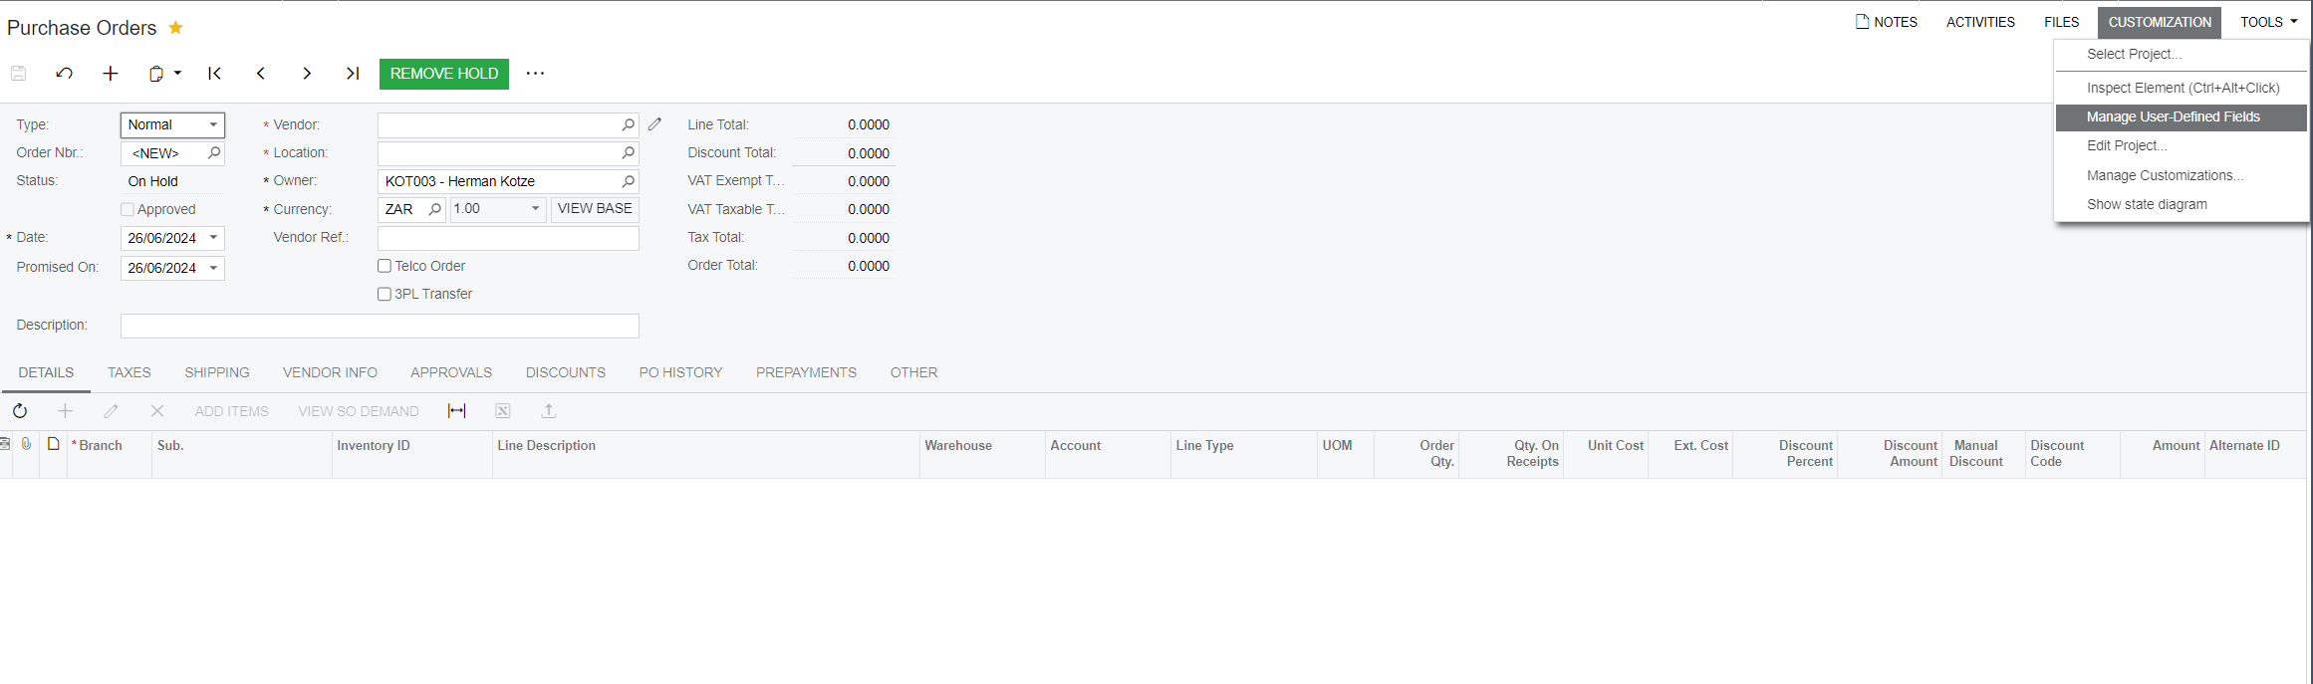Open the Vendor lookup magnifier

628,125
